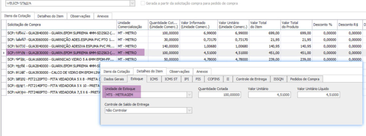Switch to the ICMS ST tab
Viewport: 366px width, 136px height.
coord(171,79)
